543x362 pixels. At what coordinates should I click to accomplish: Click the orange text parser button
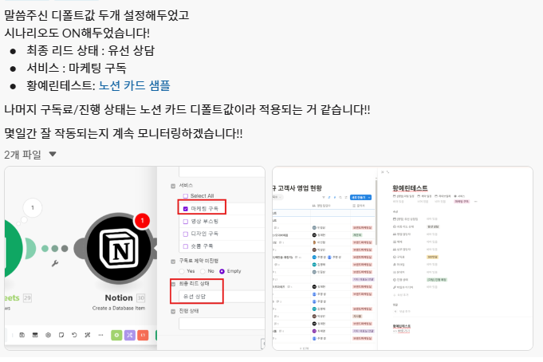click(143, 335)
